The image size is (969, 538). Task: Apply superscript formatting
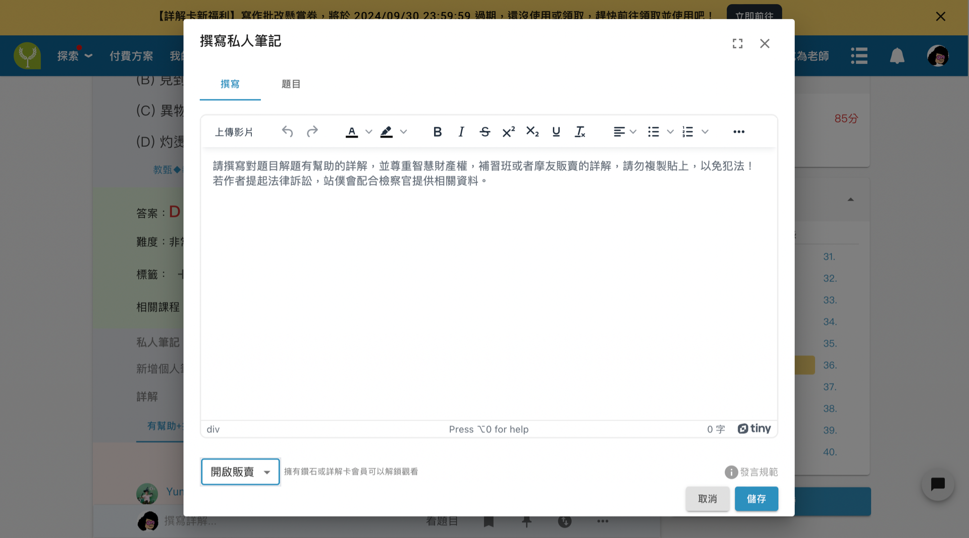coord(508,132)
